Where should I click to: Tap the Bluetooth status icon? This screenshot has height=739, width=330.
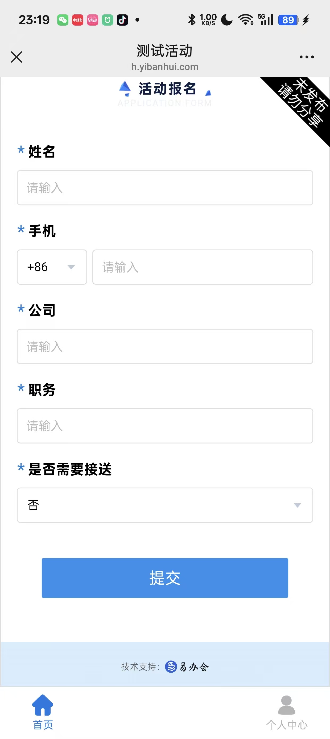[x=192, y=20]
